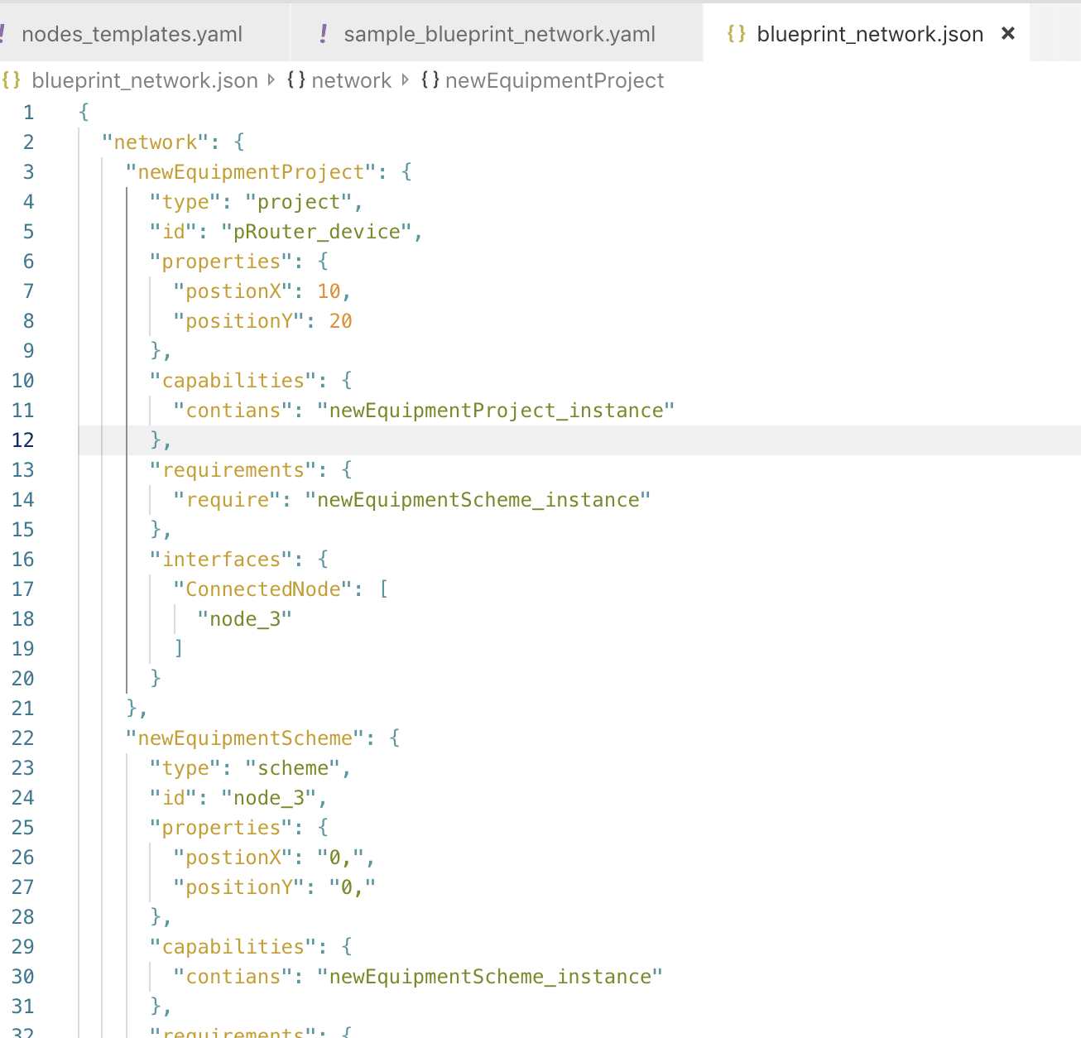
Task: Click the positionY value 20
Action: tap(340, 321)
